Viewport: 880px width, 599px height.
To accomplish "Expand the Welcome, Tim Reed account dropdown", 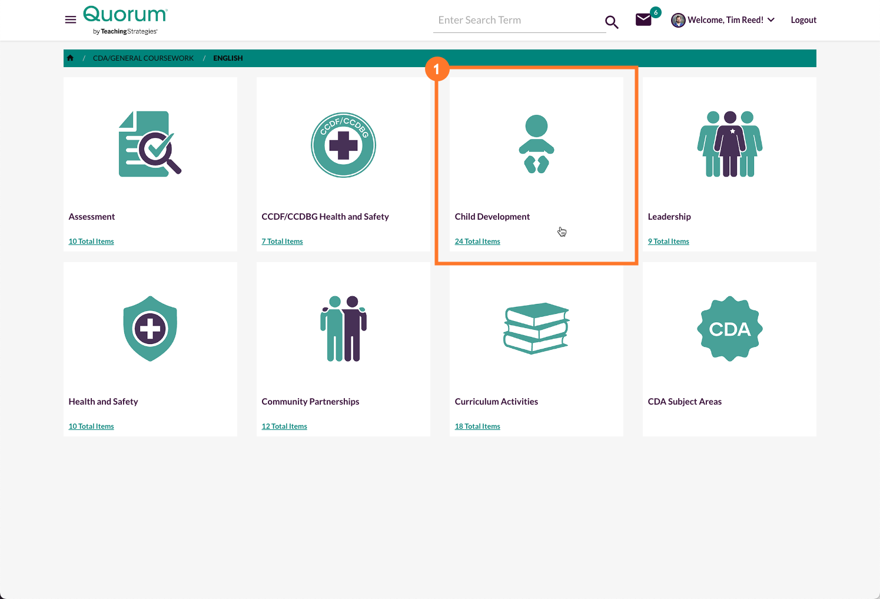I will tap(771, 19).
